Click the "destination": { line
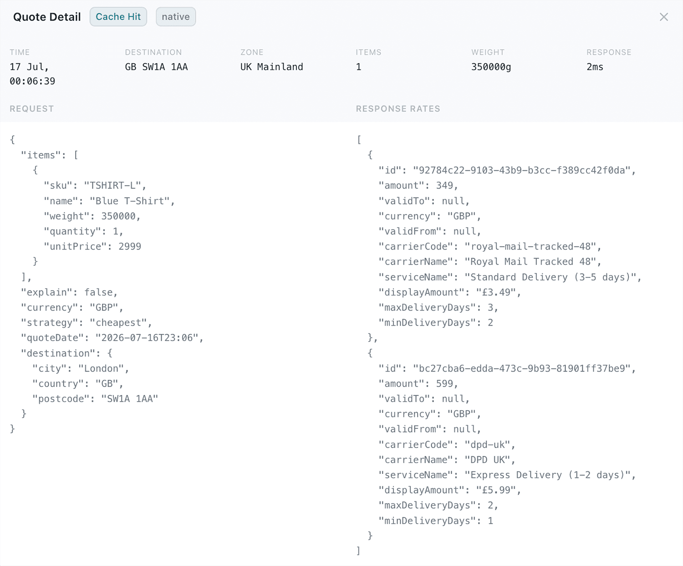The width and height of the screenshot is (683, 566). click(67, 353)
